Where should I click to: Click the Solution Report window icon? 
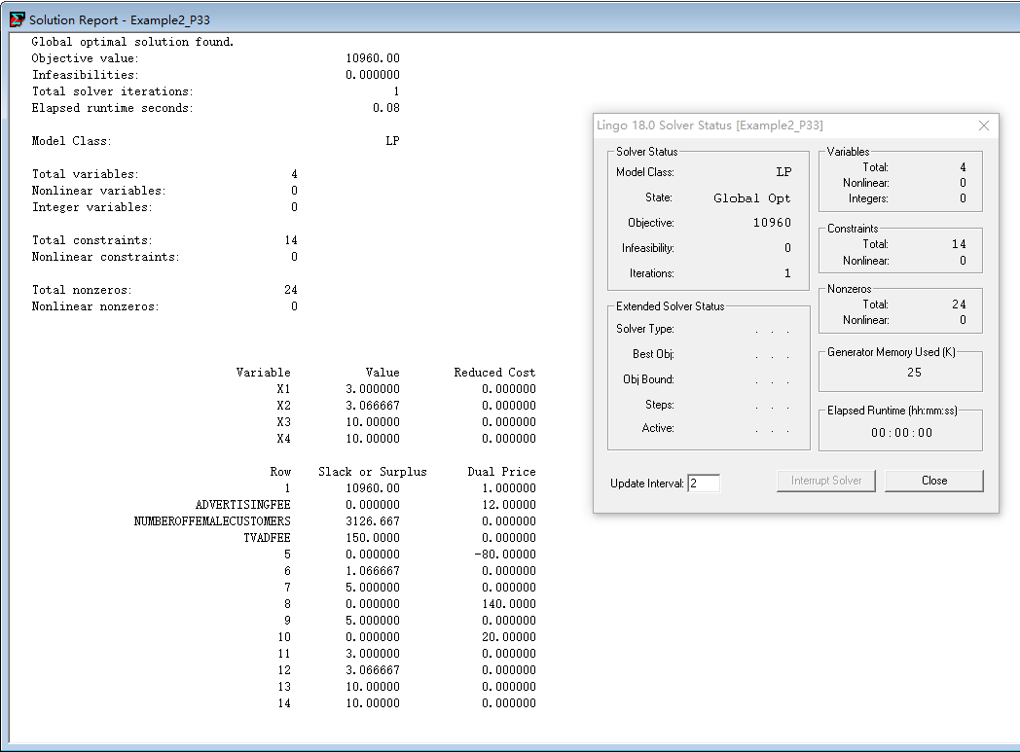pos(17,19)
